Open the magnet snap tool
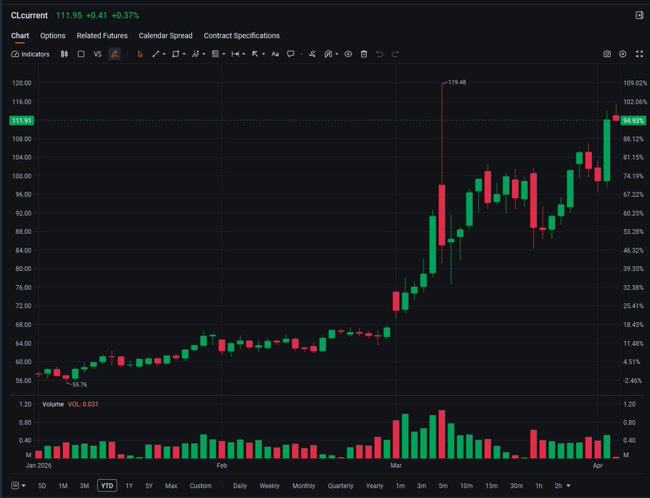The image size is (650, 498). 328,54
